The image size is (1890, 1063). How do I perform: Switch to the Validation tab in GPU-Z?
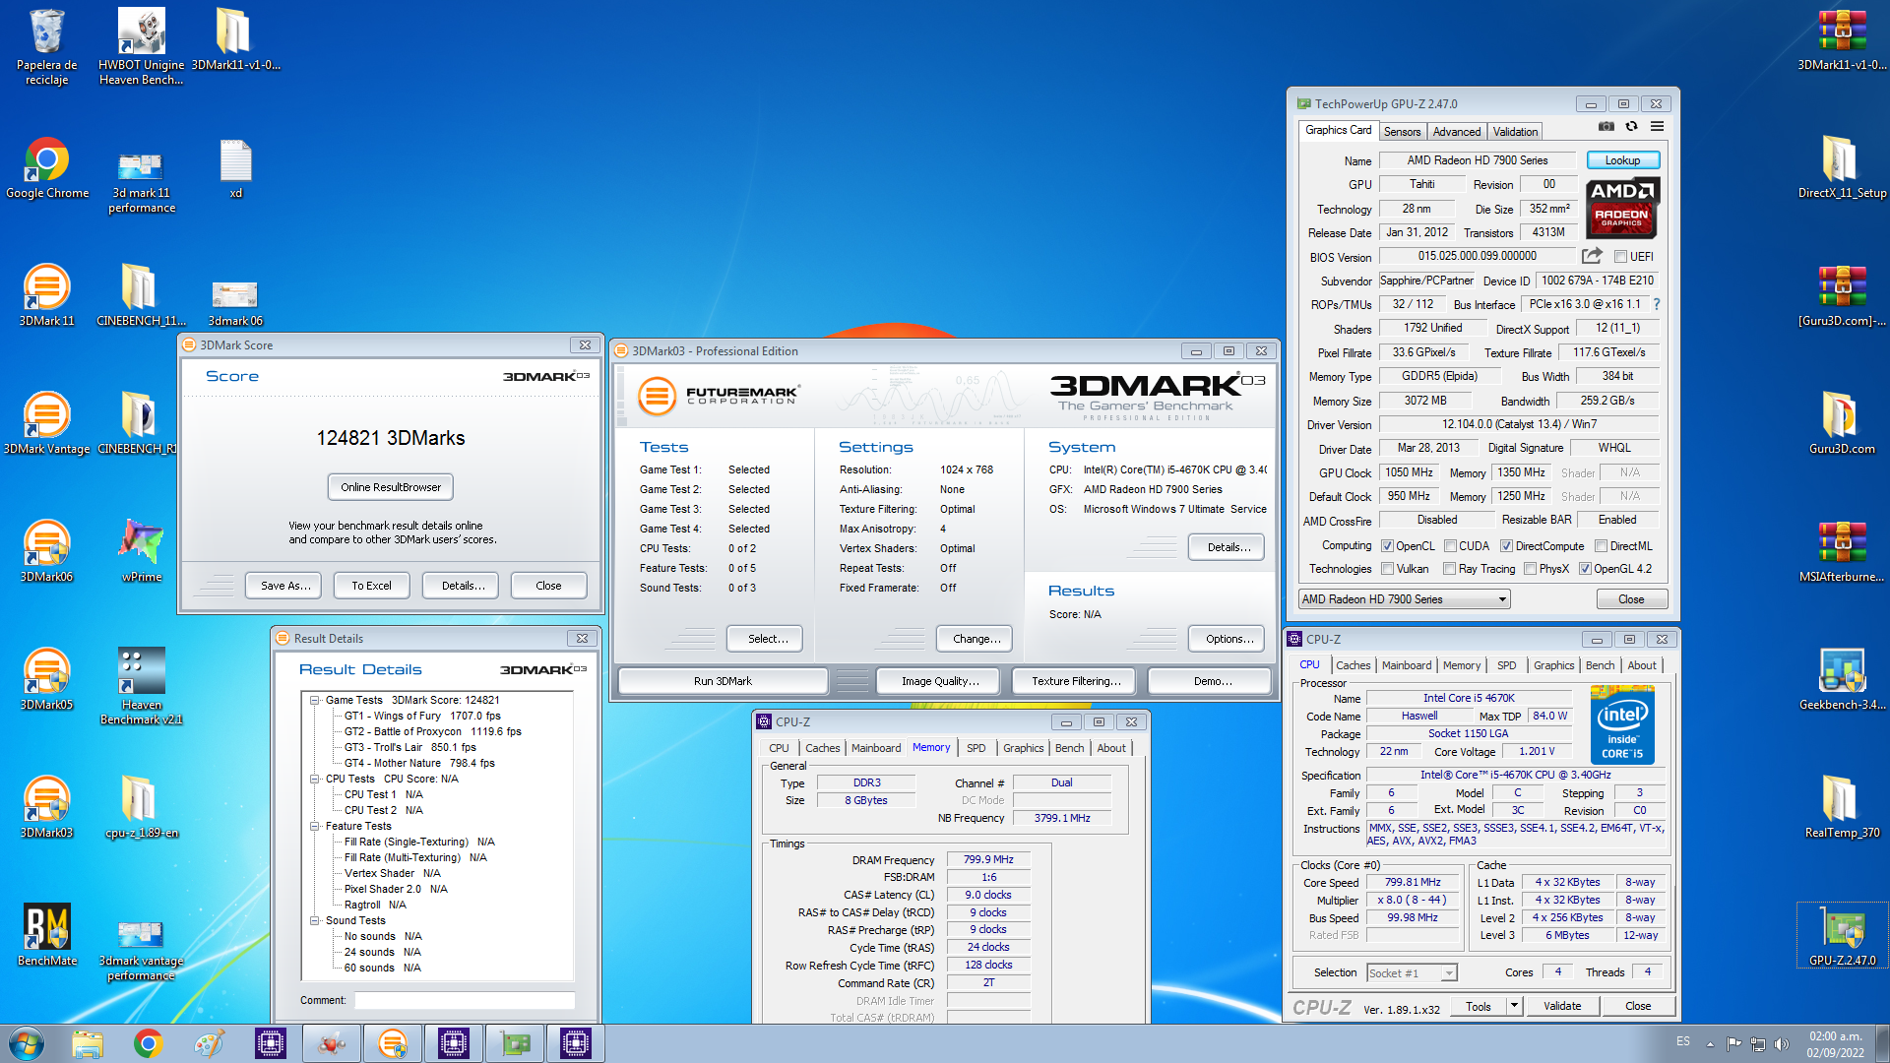pyautogui.click(x=1515, y=132)
